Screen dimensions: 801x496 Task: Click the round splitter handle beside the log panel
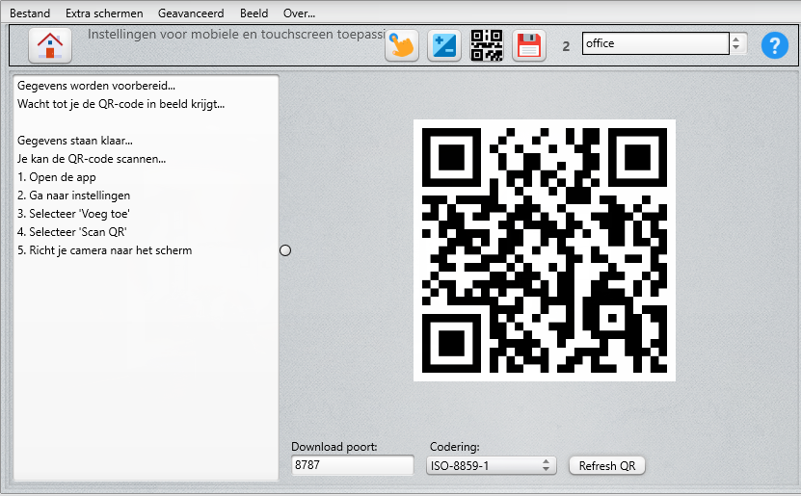tap(285, 250)
